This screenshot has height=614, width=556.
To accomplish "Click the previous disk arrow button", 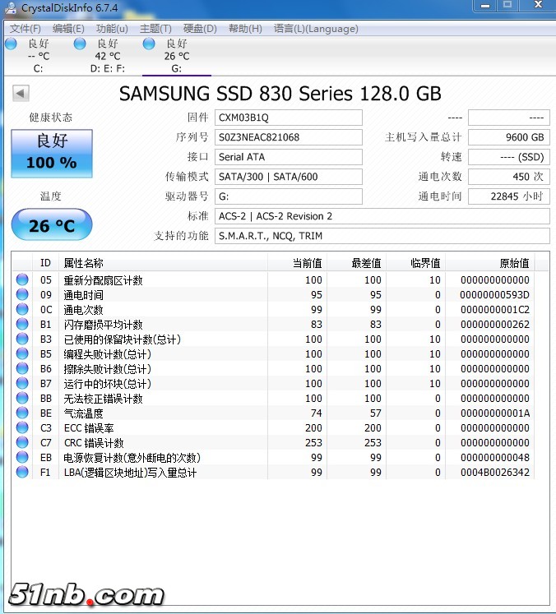I will (x=21, y=94).
